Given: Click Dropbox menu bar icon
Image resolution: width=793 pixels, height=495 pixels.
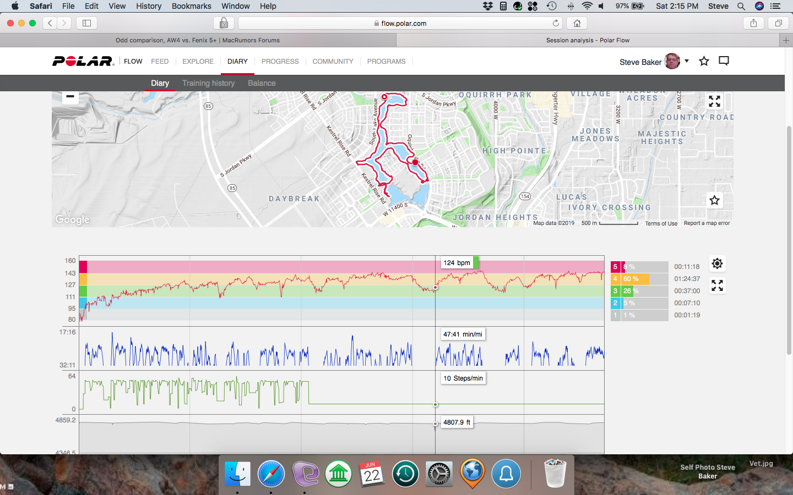Looking at the screenshot, I should (488, 6).
